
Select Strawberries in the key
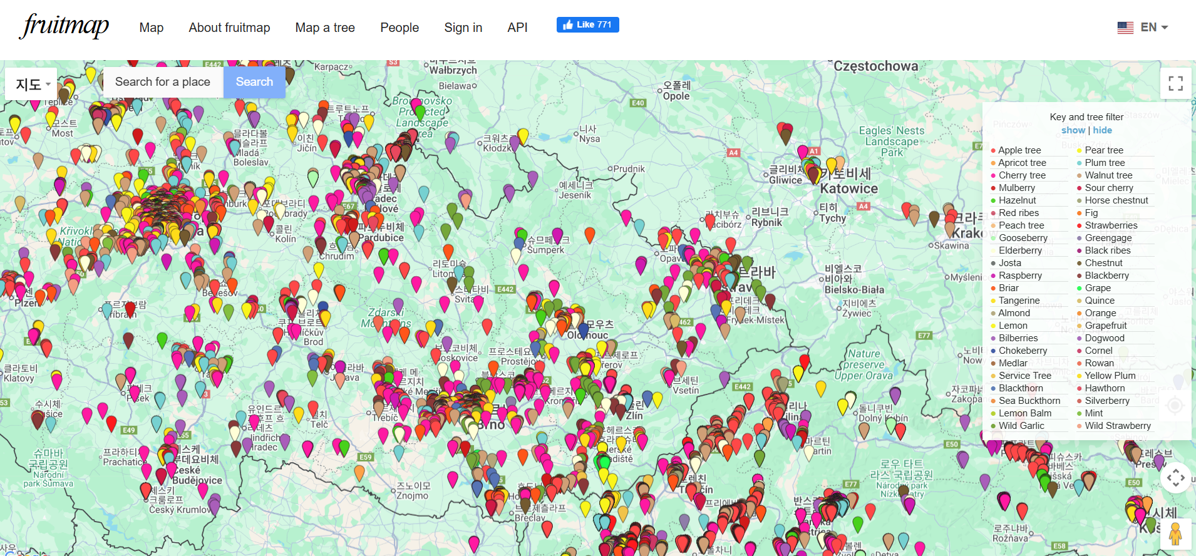[x=1111, y=225]
